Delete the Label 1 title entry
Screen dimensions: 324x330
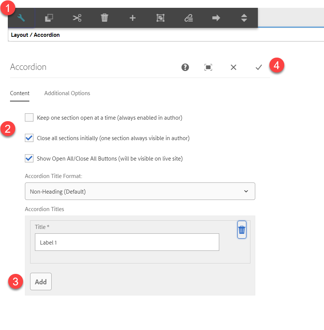(x=242, y=230)
